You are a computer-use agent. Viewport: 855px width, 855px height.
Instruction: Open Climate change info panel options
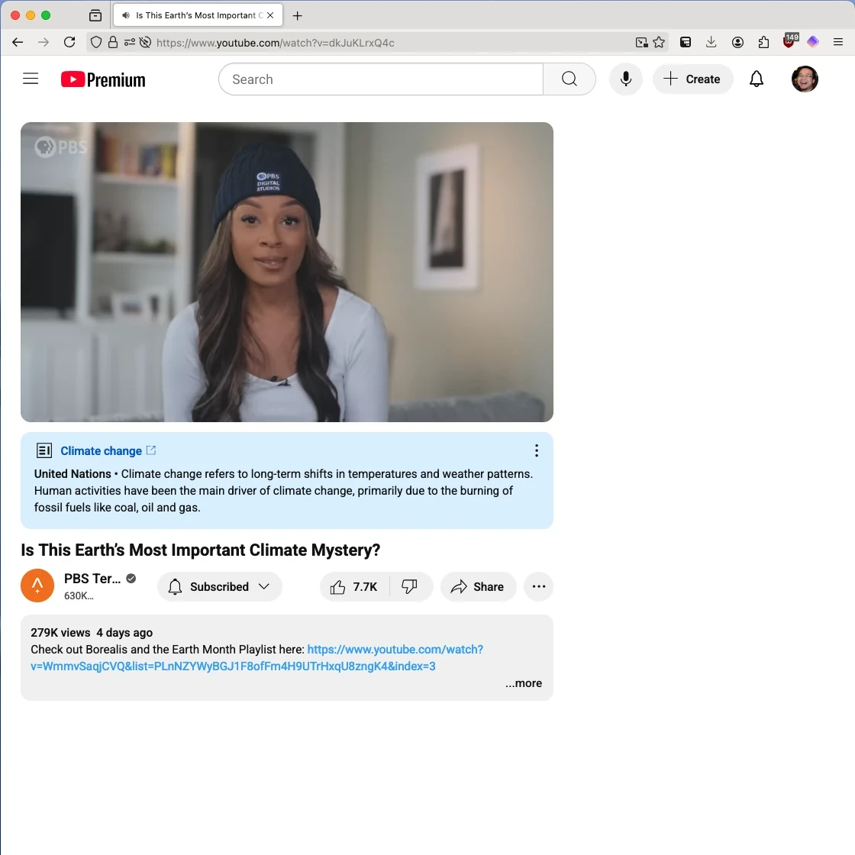[x=537, y=450]
